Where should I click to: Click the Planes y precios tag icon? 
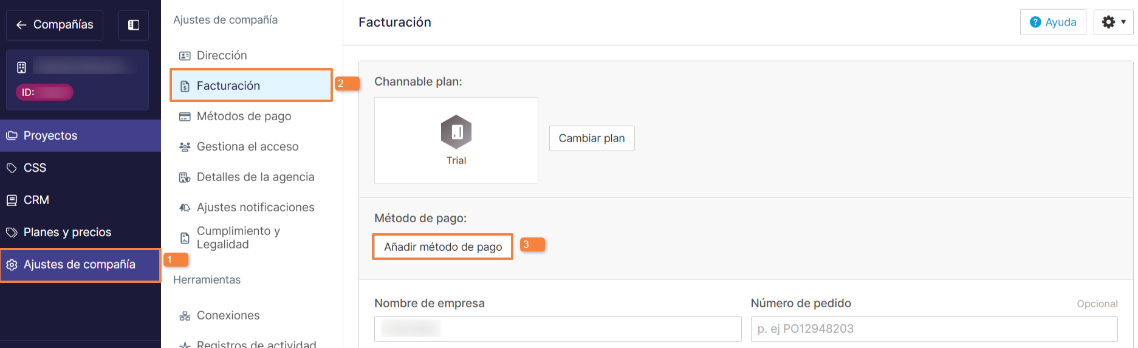point(12,232)
